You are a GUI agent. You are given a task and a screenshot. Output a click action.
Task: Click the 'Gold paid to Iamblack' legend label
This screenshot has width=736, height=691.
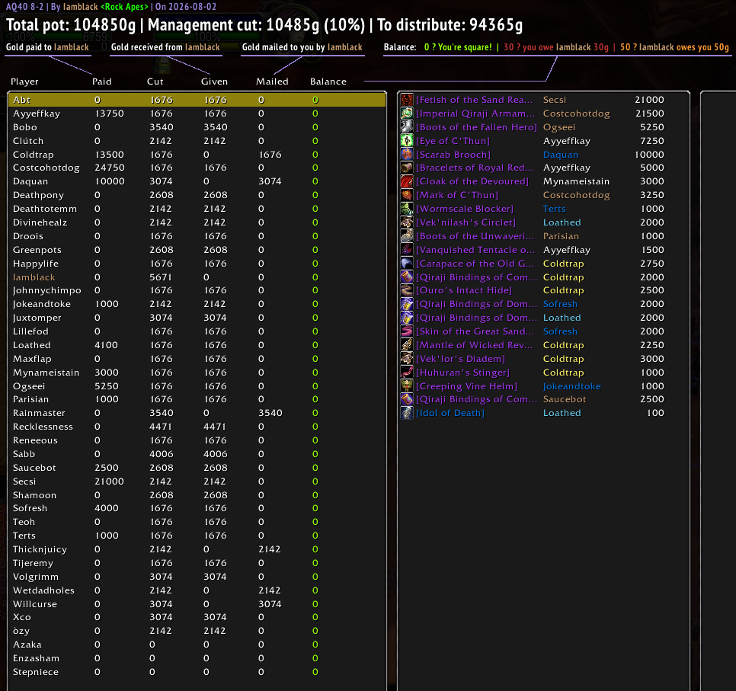click(47, 47)
